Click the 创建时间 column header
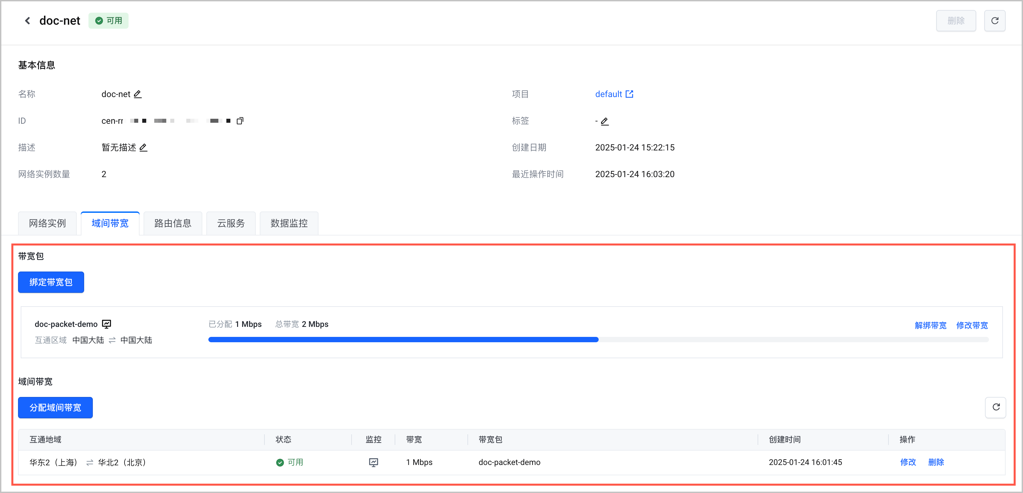This screenshot has width=1023, height=493. tap(785, 439)
